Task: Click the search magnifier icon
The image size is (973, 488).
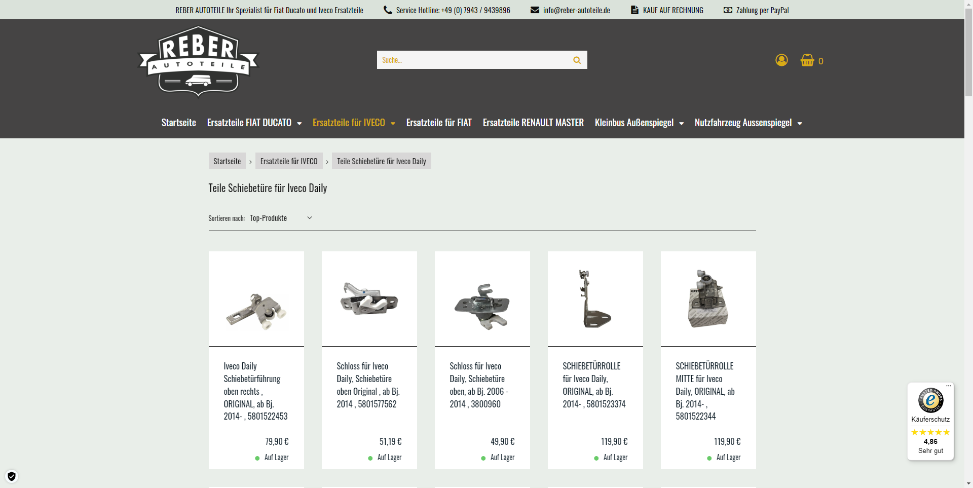Action: [x=577, y=60]
